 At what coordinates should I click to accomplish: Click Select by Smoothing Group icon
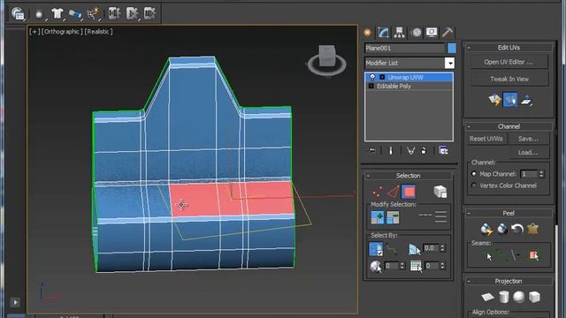click(x=416, y=266)
